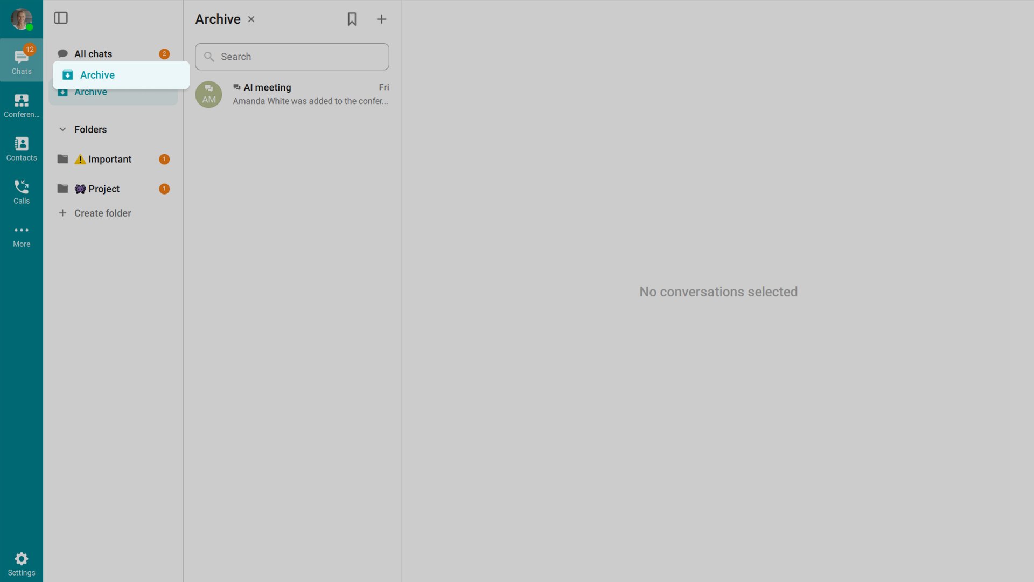This screenshot has height=582, width=1034.
Task: Click the user profile avatar
Action: click(x=21, y=18)
